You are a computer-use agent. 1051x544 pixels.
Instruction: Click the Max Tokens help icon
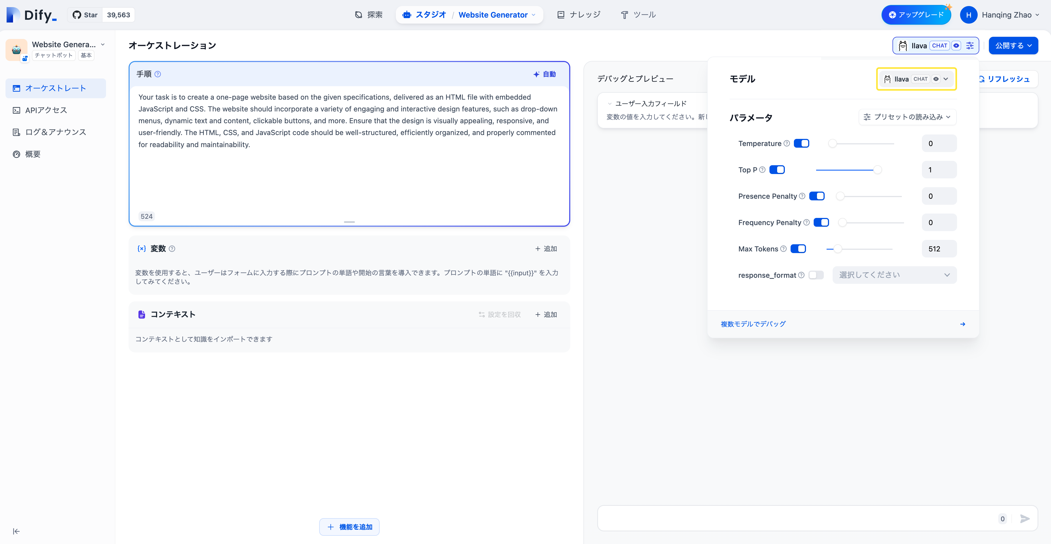pos(783,249)
